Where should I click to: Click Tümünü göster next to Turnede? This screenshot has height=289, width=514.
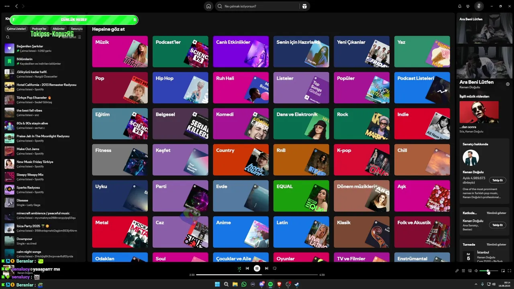pyautogui.click(x=496, y=244)
